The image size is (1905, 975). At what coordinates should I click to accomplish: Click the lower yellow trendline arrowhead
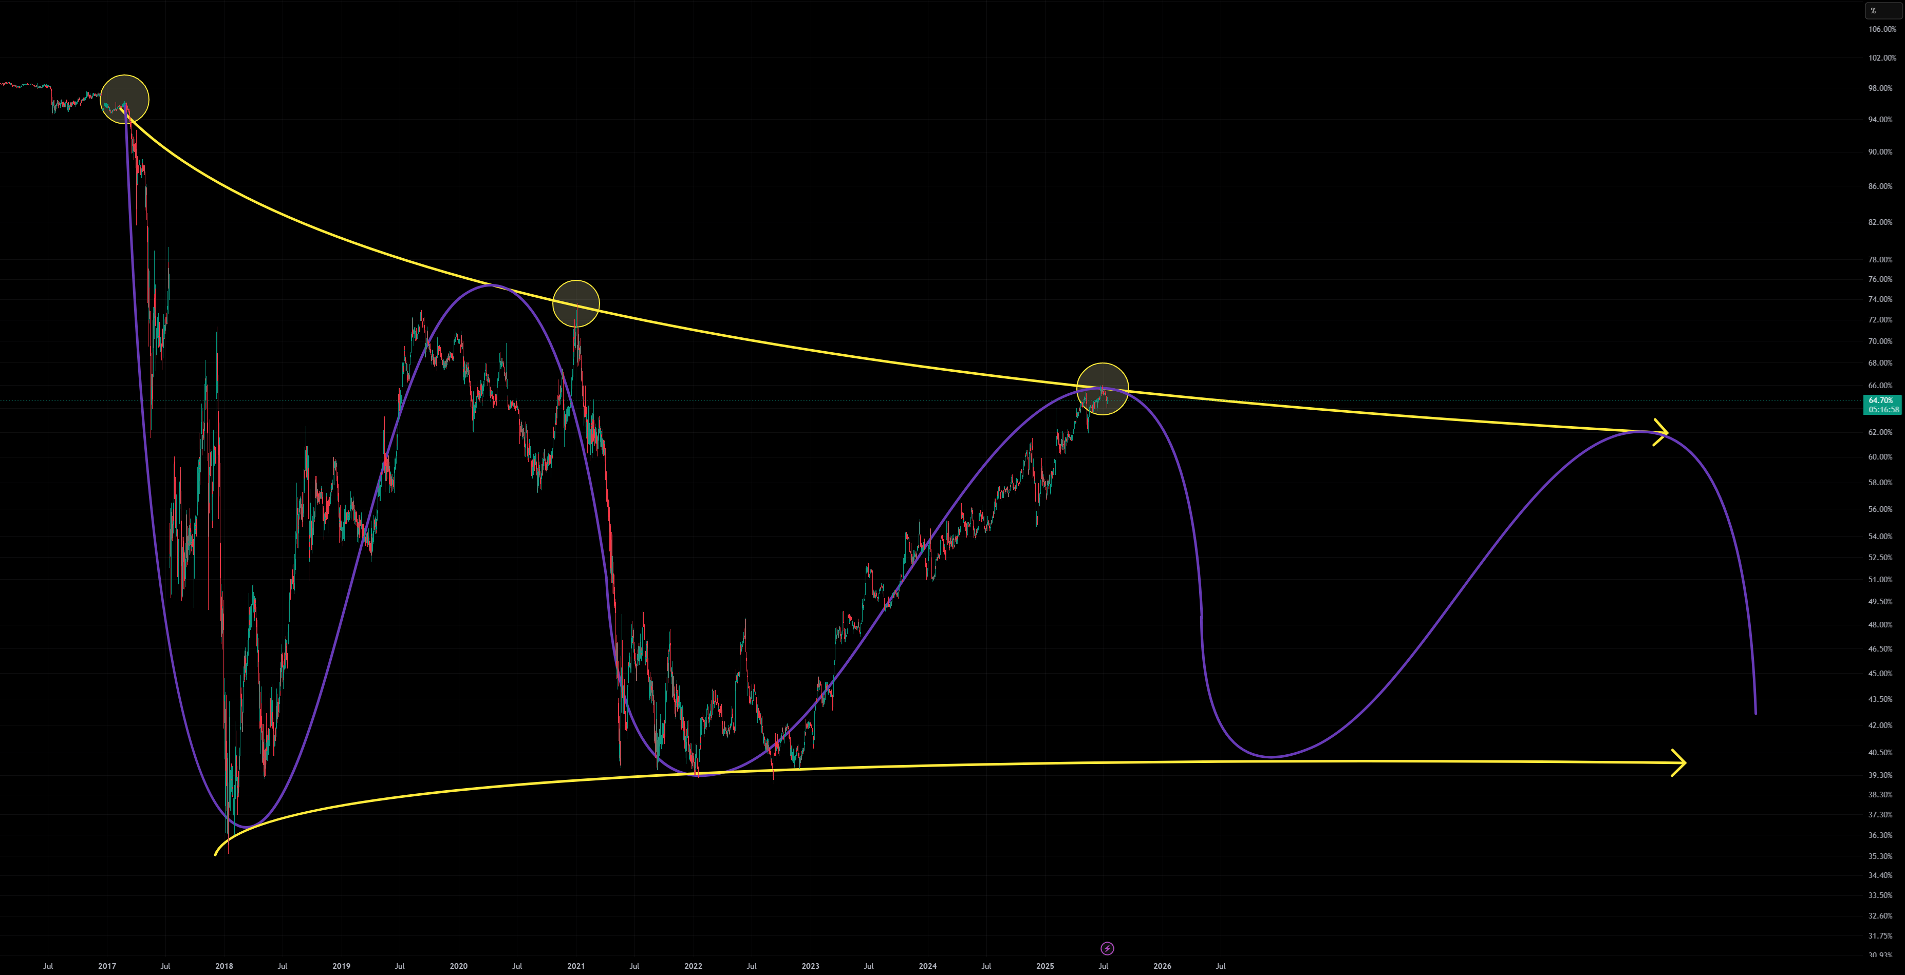pos(1678,763)
